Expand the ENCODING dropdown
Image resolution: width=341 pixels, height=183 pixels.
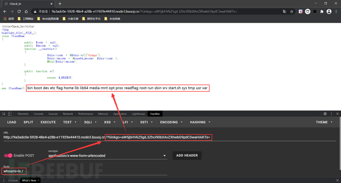click(171, 122)
